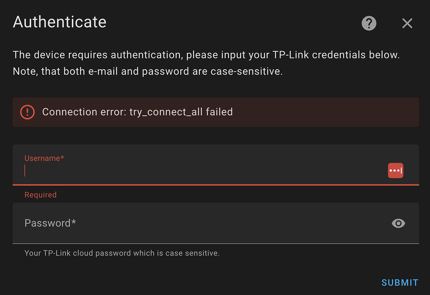Click the exclamation icon beside the connection error
Viewport: 430px width, 295px height.
pyautogui.click(x=27, y=112)
